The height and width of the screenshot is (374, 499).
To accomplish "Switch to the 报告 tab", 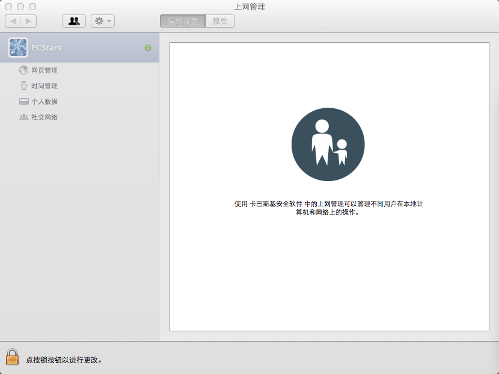I will tap(220, 20).
